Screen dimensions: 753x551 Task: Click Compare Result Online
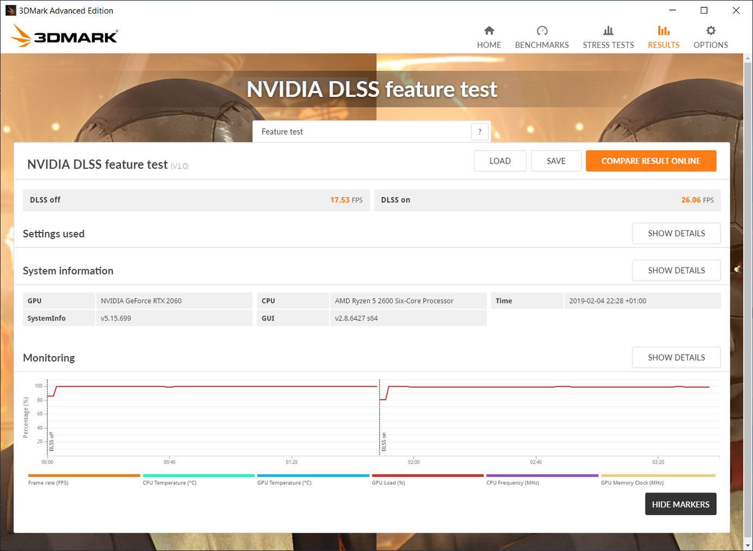[x=651, y=161]
